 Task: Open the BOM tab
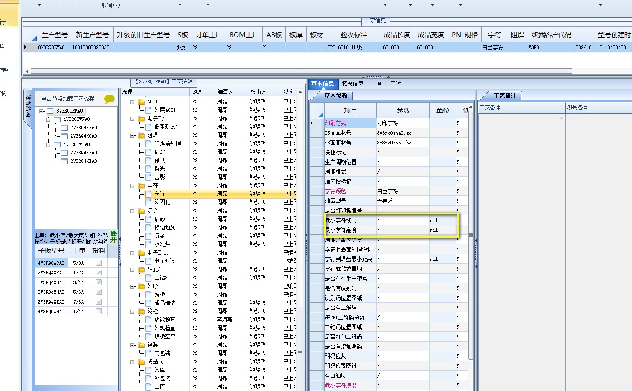point(377,83)
